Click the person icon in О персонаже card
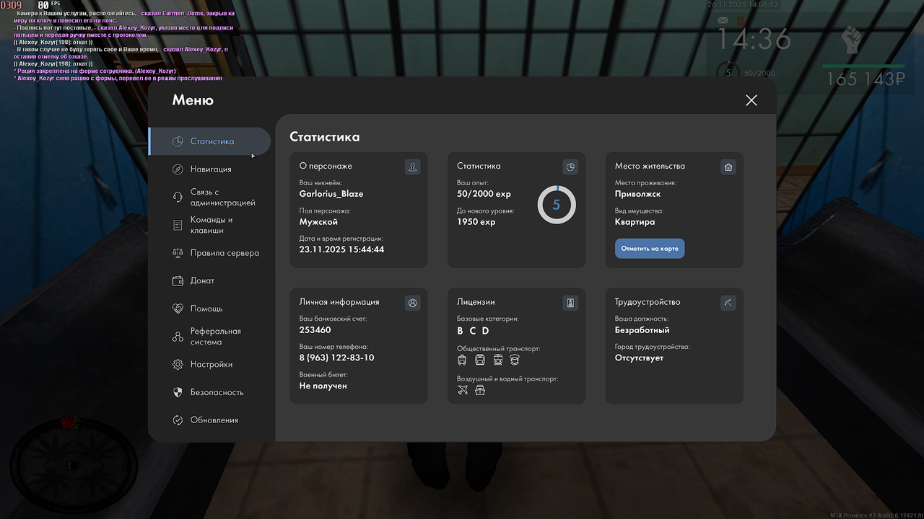Viewport: 924px width, 519px height. pos(412,167)
